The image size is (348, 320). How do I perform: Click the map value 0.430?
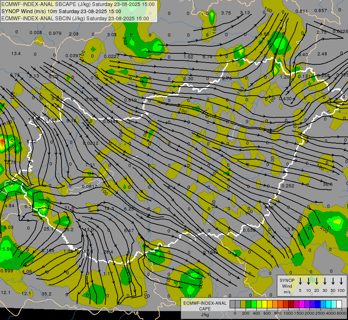285,98
